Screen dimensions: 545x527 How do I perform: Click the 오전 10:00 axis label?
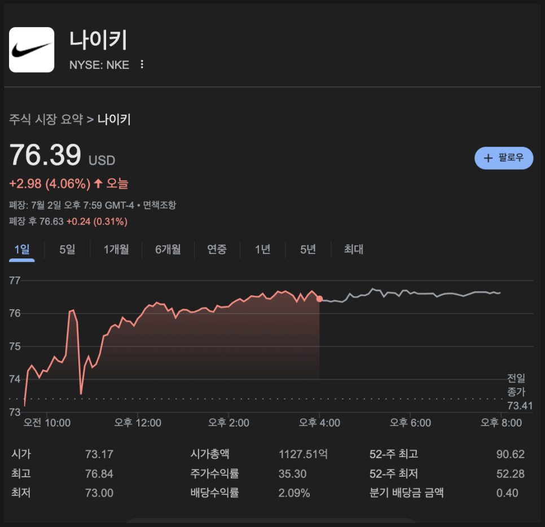coord(47,423)
